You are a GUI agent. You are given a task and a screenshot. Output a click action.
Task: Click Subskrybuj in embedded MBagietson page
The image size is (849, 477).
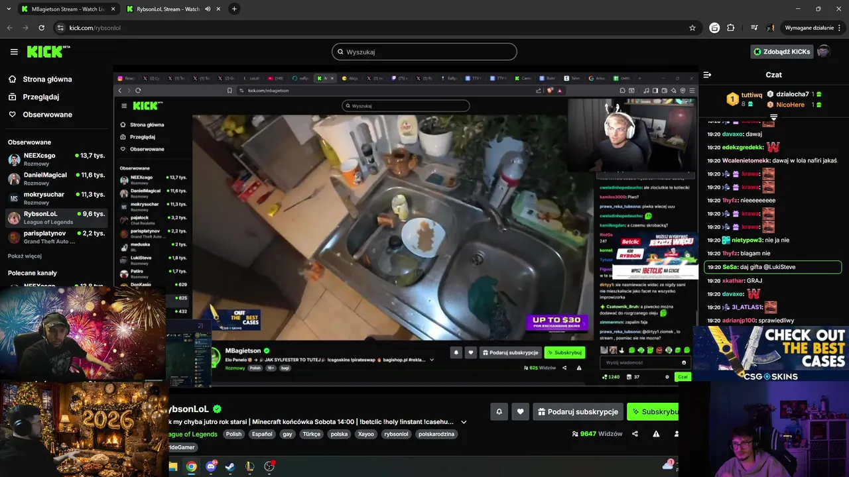tap(565, 352)
